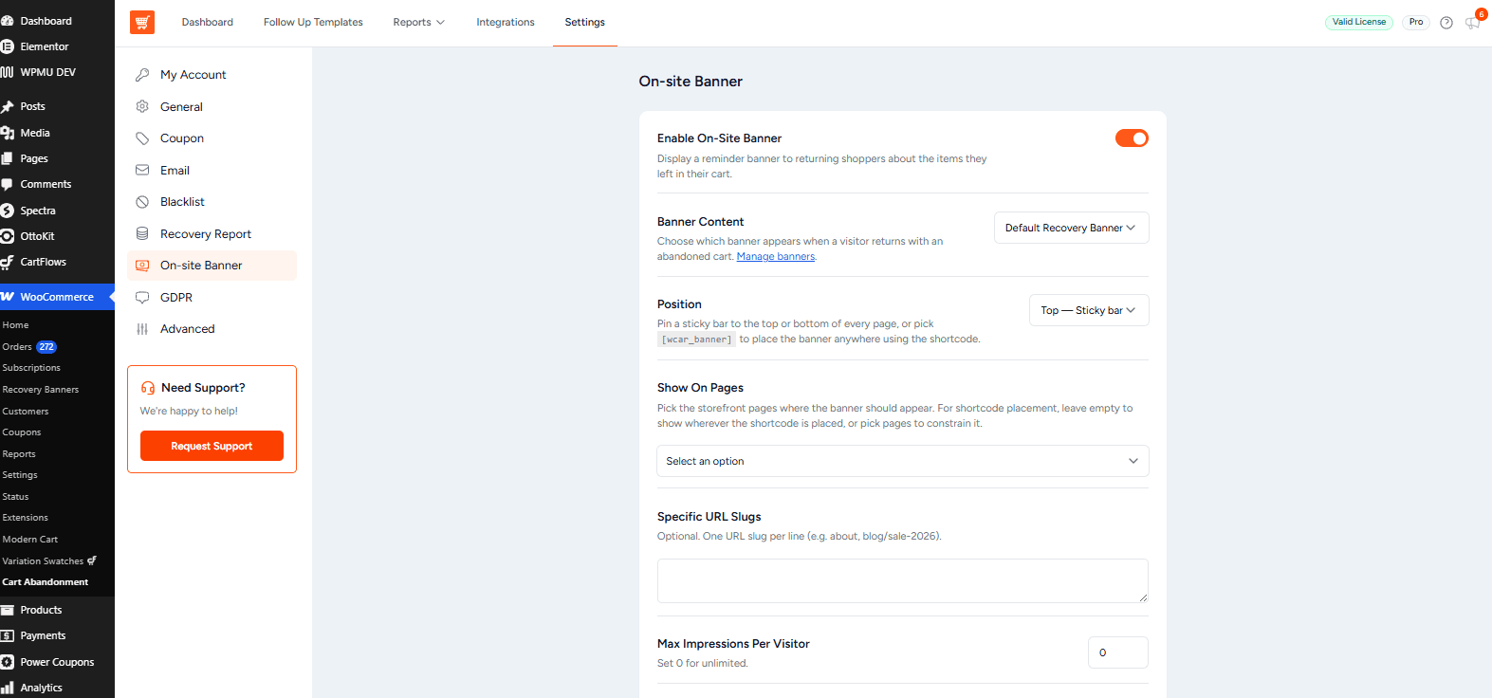The image size is (1492, 698).
Task: Open the Subscriptions submenu link
Action: tap(31, 368)
